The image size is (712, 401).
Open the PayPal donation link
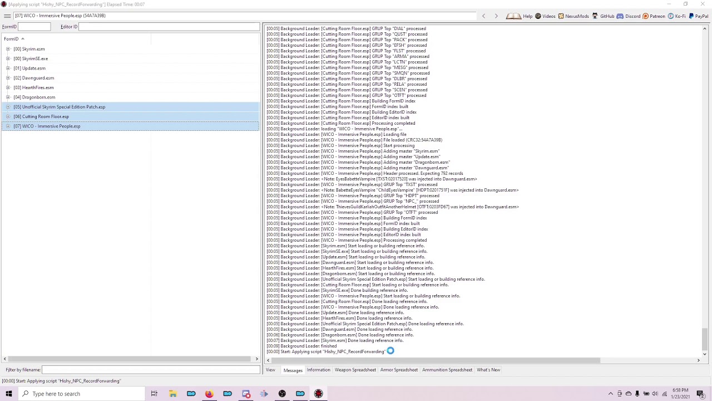pos(698,16)
